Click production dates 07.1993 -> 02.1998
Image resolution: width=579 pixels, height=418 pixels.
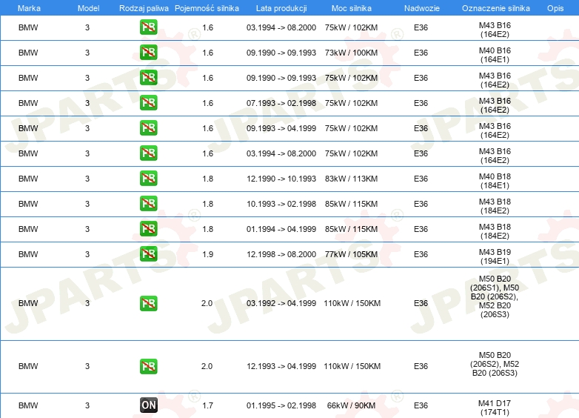281,103
